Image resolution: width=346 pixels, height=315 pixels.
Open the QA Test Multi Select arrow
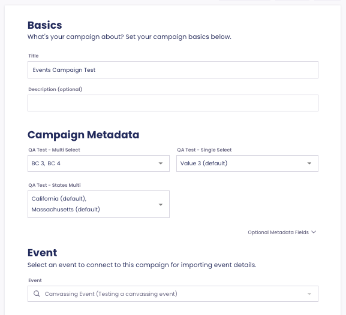point(161,163)
